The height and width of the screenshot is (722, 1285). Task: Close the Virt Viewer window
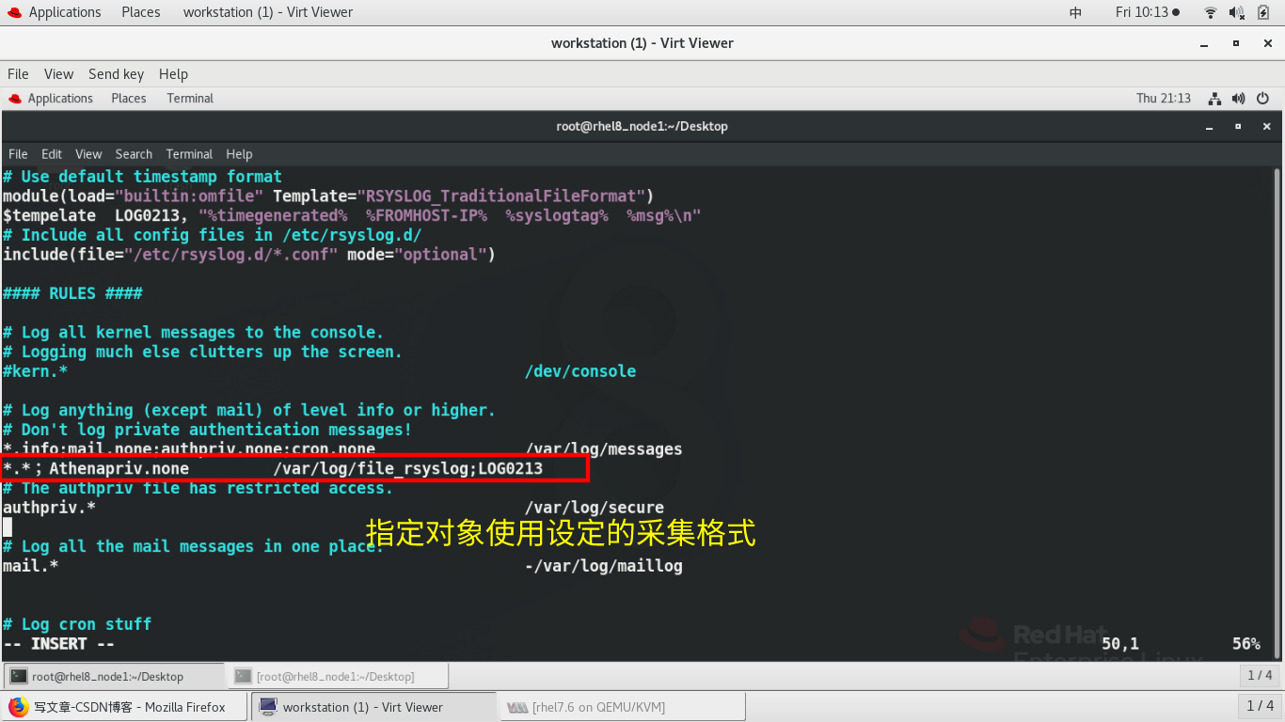[x=1265, y=43]
